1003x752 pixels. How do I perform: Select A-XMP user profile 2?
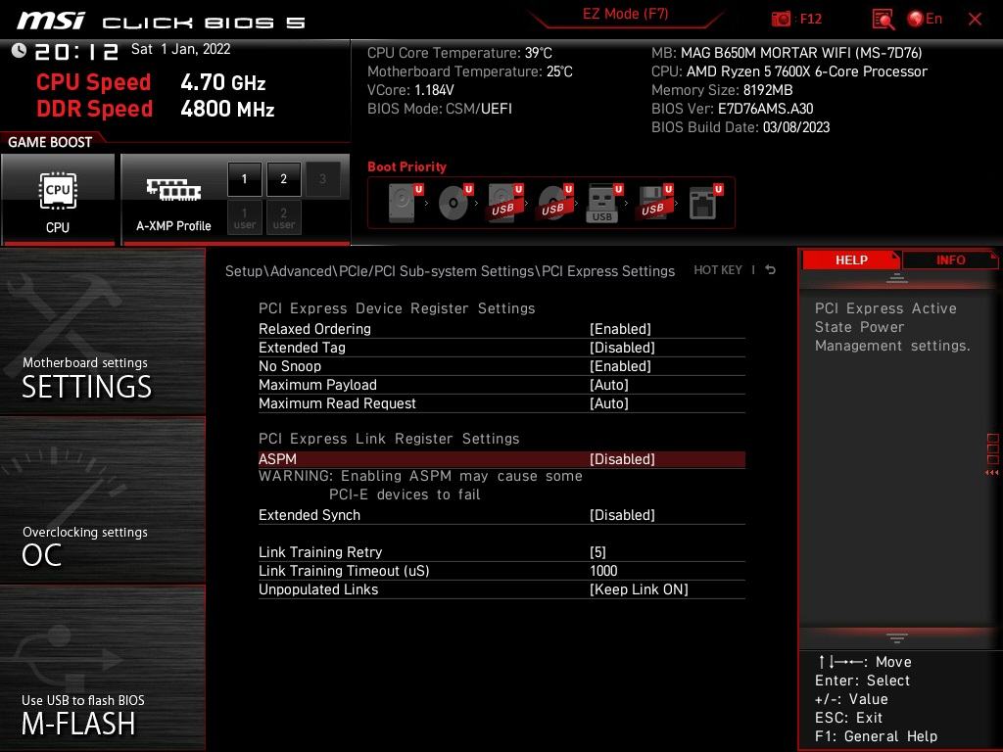point(283,217)
